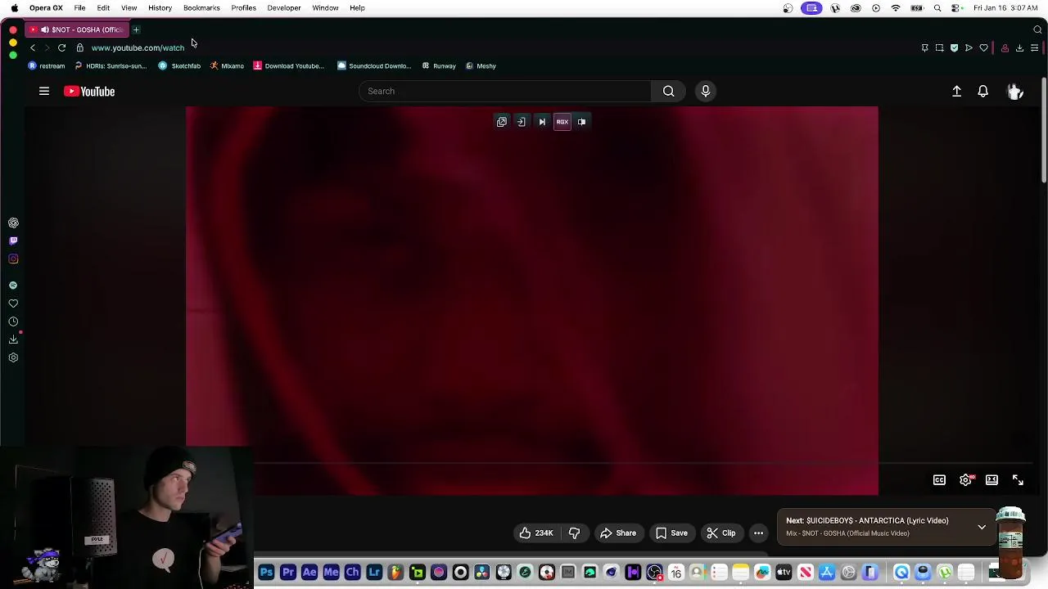Open Photoshop from the Dock
Image resolution: width=1048 pixels, height=589 pixels.
click(266, 573)
